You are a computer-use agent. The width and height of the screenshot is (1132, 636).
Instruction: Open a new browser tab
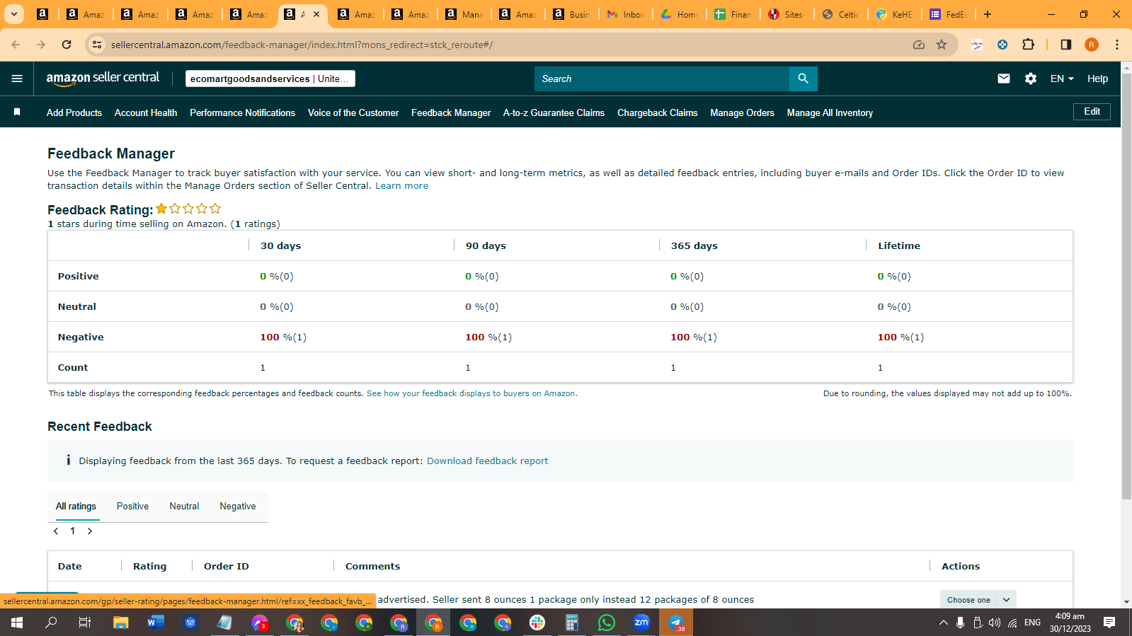[988, 14]
